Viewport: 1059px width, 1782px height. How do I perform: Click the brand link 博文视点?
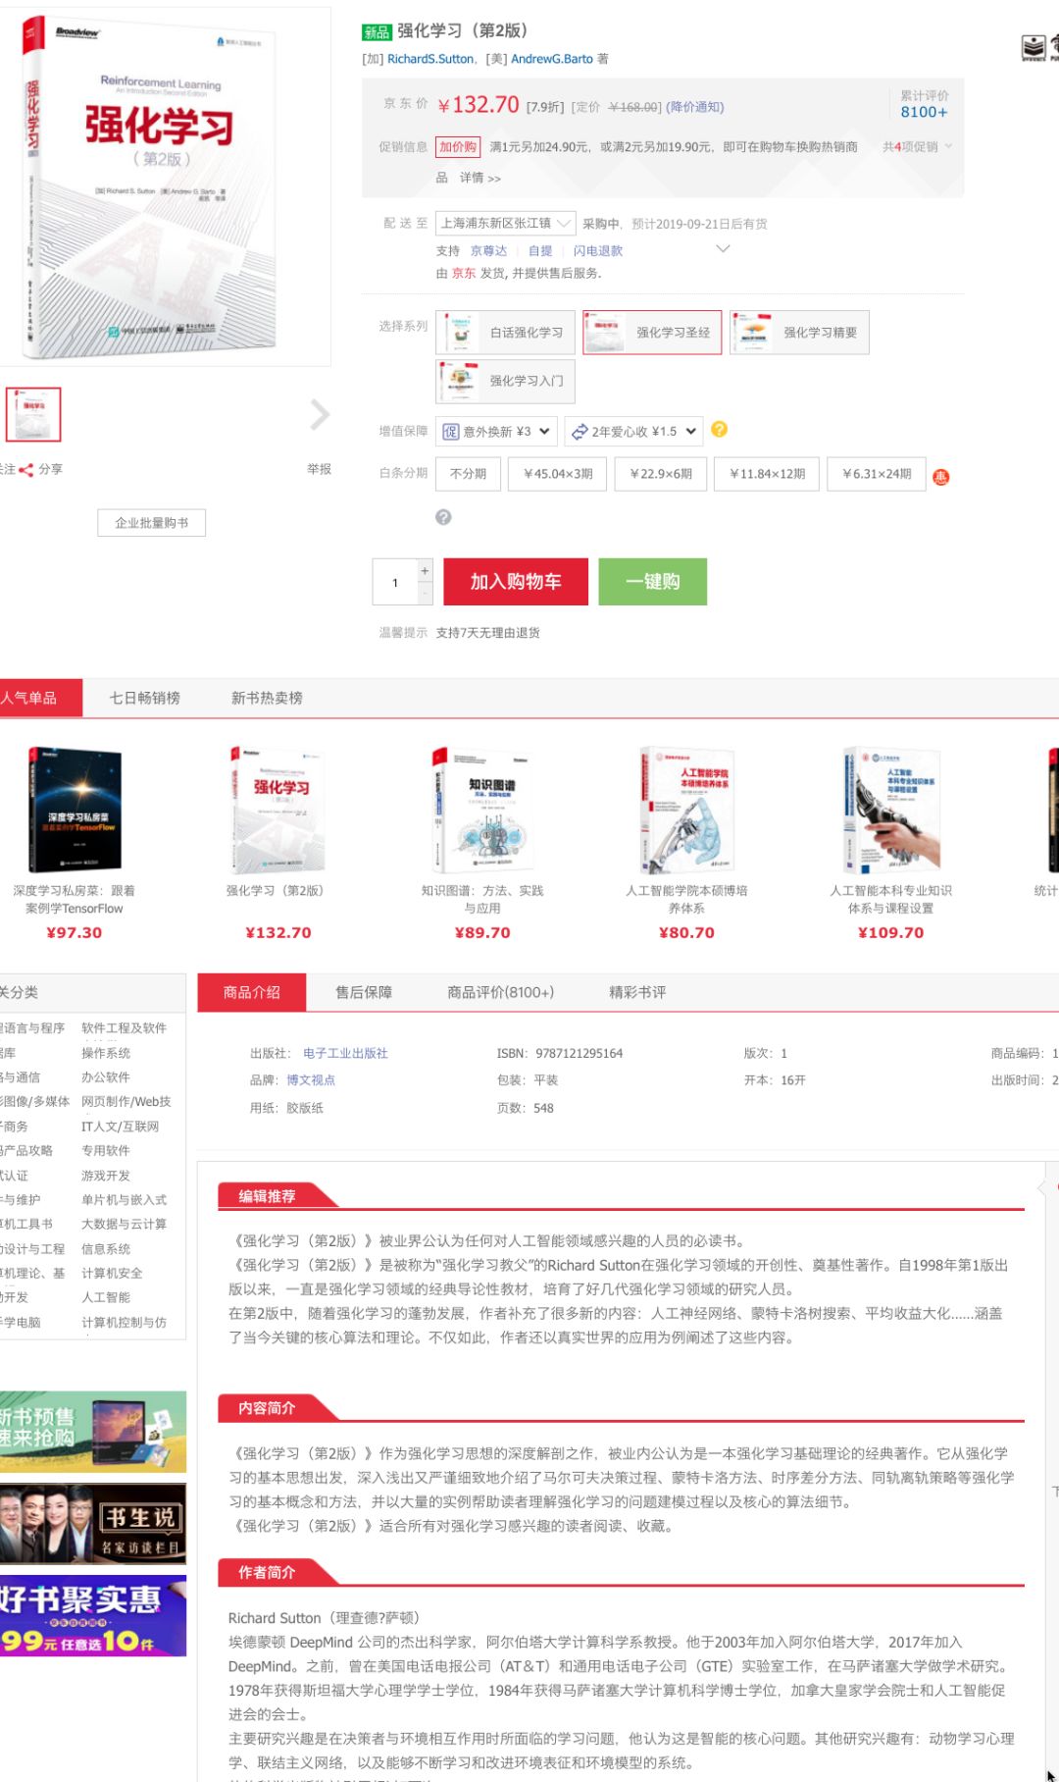(x=311, y=1079)
